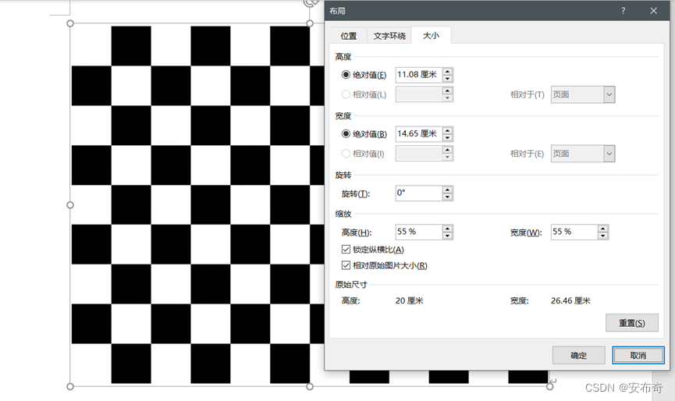The width and height of the screenshot is (675, 401).
Task: Click the width relative value field
Action: point(419,153)
